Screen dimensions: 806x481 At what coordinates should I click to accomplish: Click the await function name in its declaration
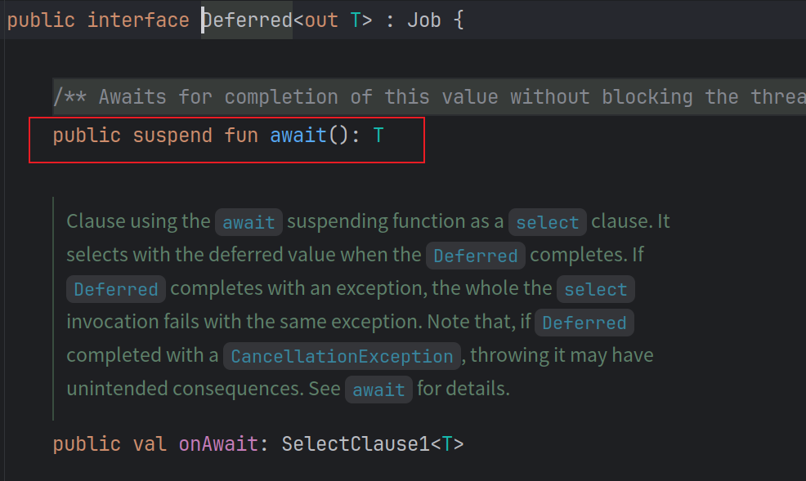[298, 136]
